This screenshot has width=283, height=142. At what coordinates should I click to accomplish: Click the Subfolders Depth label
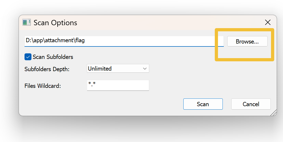(x=47, y=69)
